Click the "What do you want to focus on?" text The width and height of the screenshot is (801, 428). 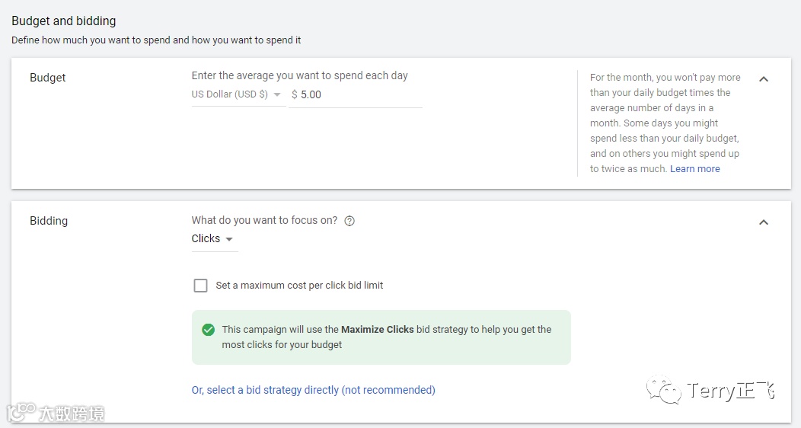tap(264, 221)
